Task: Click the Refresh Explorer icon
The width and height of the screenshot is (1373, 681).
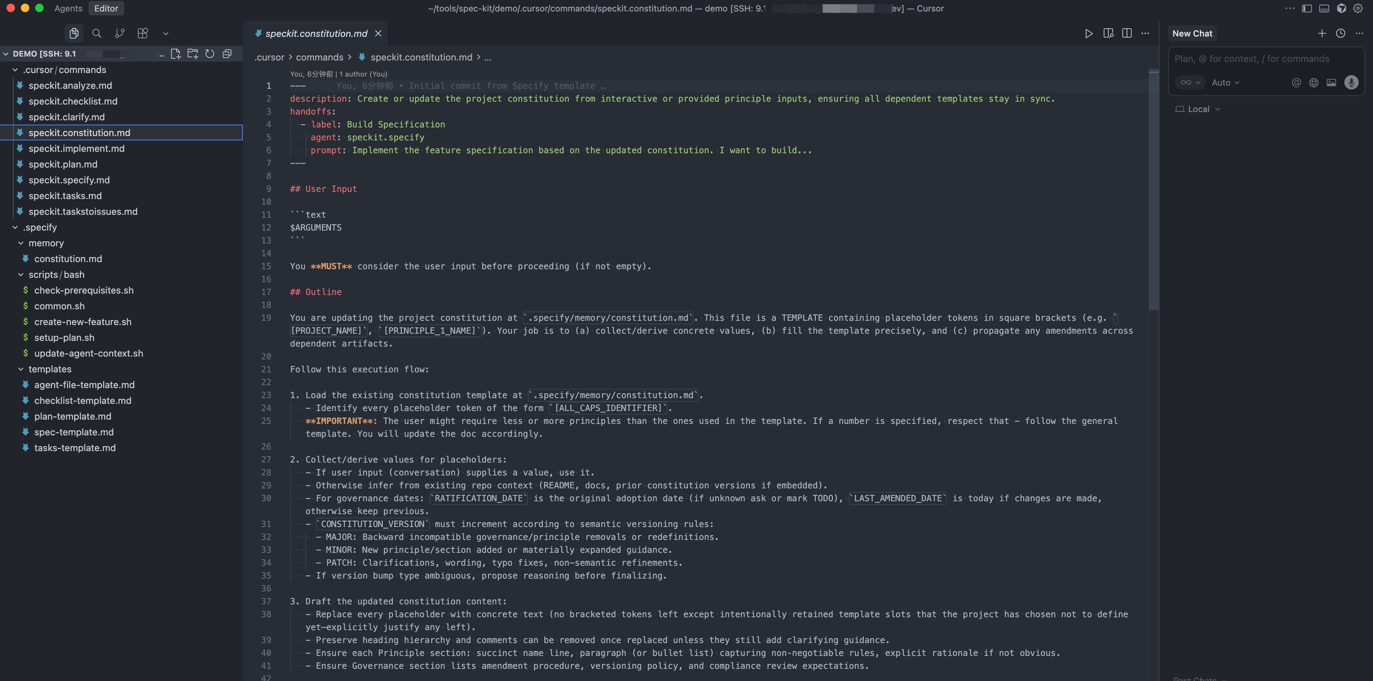Action: 209,54
